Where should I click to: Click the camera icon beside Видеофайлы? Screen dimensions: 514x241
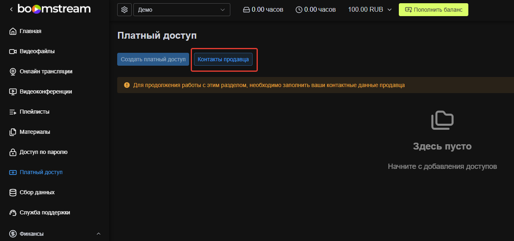[x=13, y=52]
